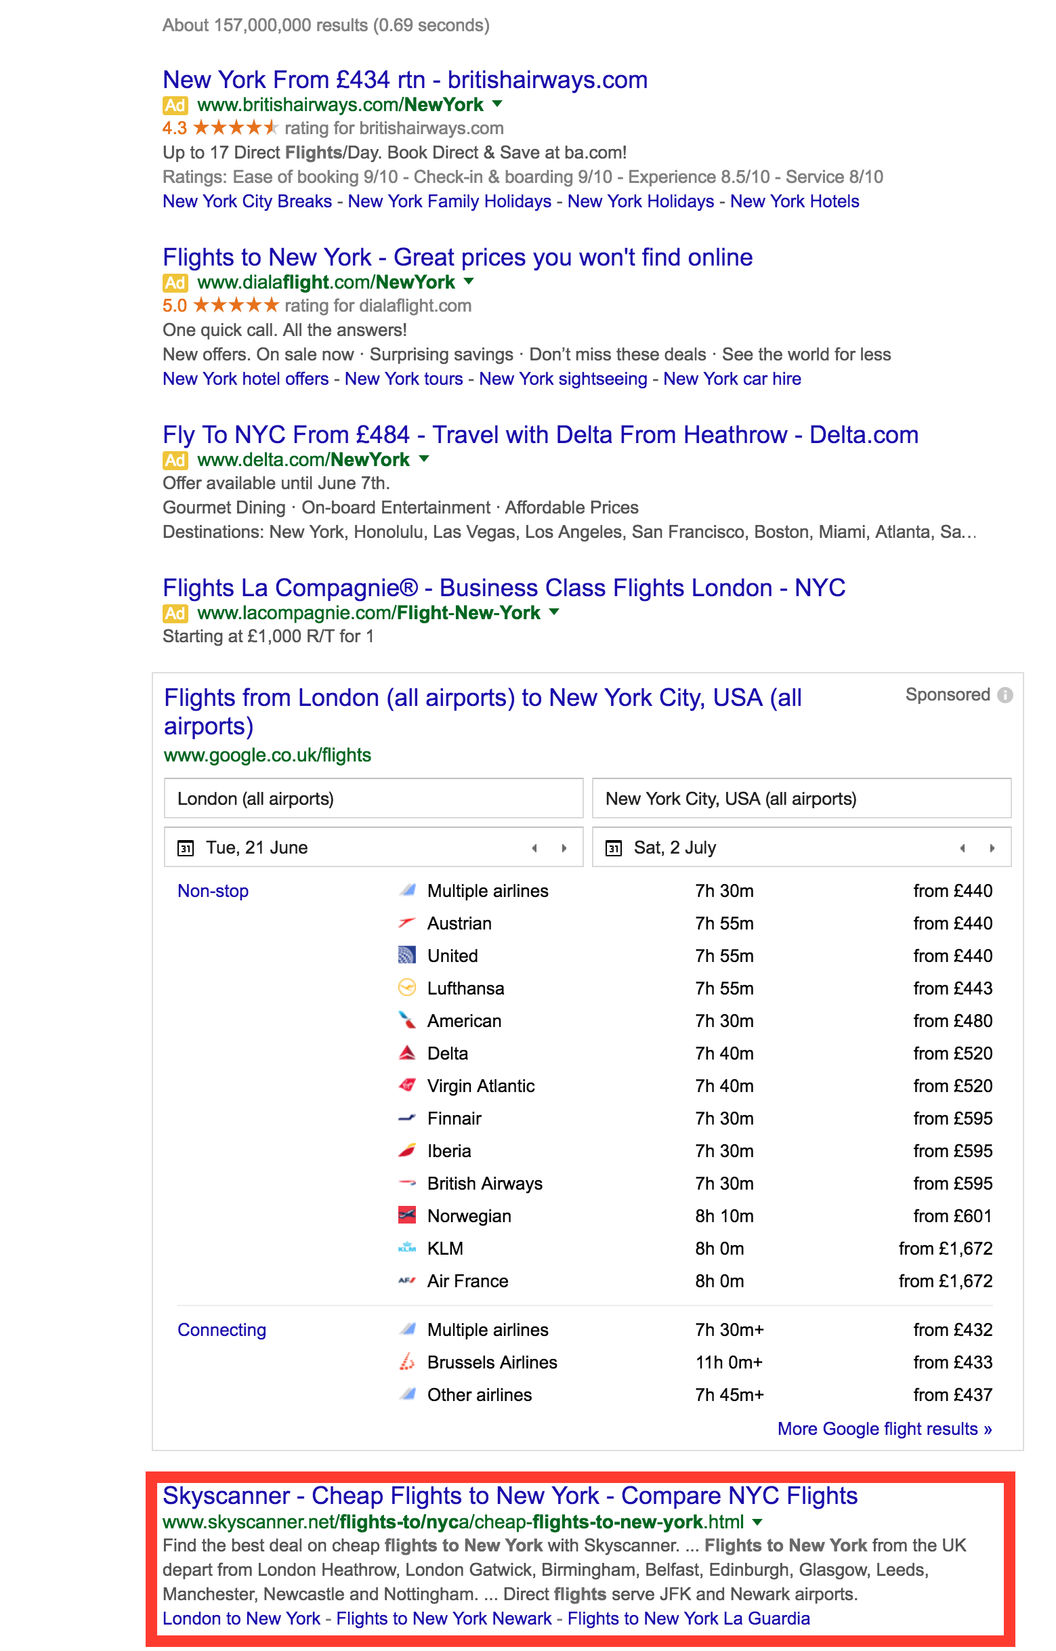The width and height of the screenshot is (1056, 1651).
Task: Select the Norwegian flight row name
Action: [x=469, y=1216]
